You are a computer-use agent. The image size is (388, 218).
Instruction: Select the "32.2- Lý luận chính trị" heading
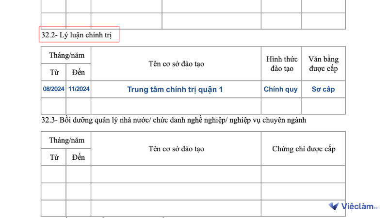click(x=80, y=35)
